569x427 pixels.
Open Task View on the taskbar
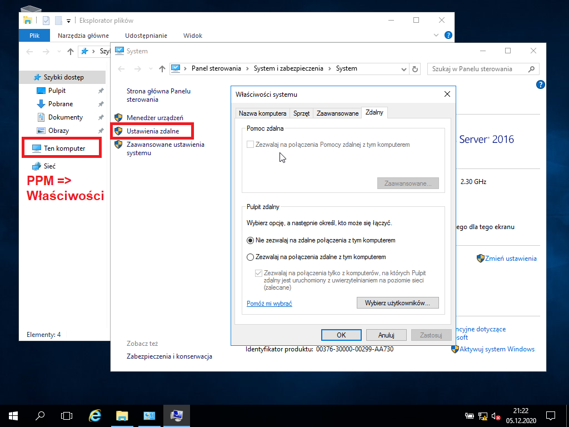(67, 416)
